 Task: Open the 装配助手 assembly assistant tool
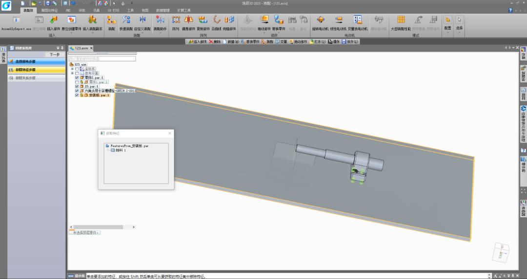[x=160, y=20]
